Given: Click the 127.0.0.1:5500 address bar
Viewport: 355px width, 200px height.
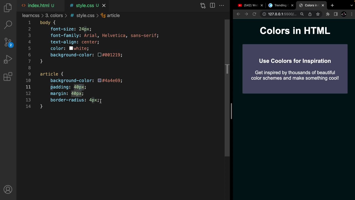Looking at the screenshot, I should [282, 14].
